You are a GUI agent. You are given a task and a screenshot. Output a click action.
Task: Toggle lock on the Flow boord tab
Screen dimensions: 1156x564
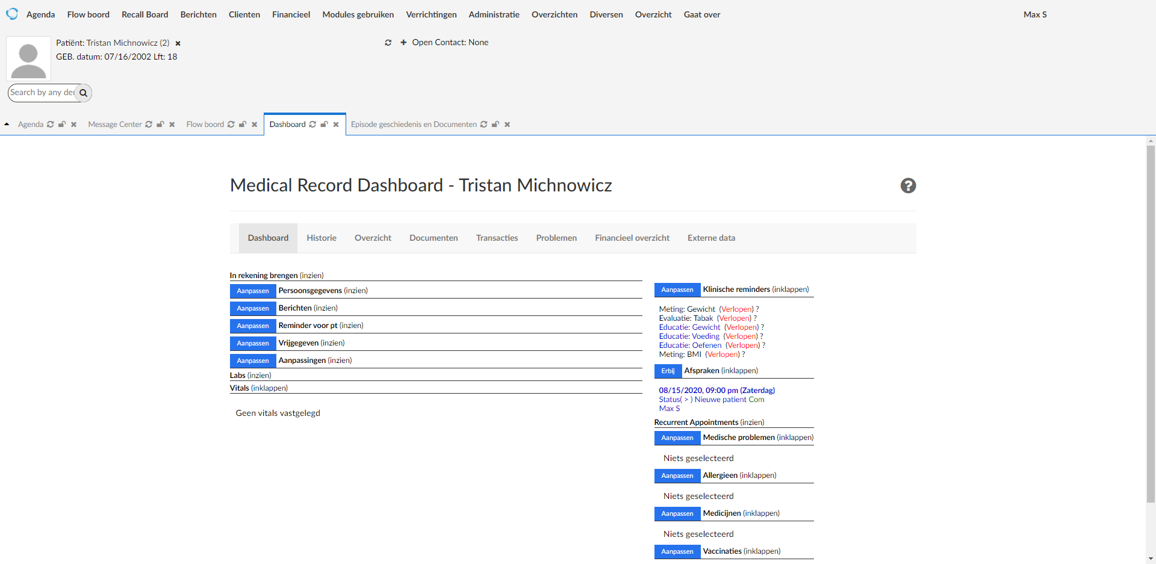point(243,125)
